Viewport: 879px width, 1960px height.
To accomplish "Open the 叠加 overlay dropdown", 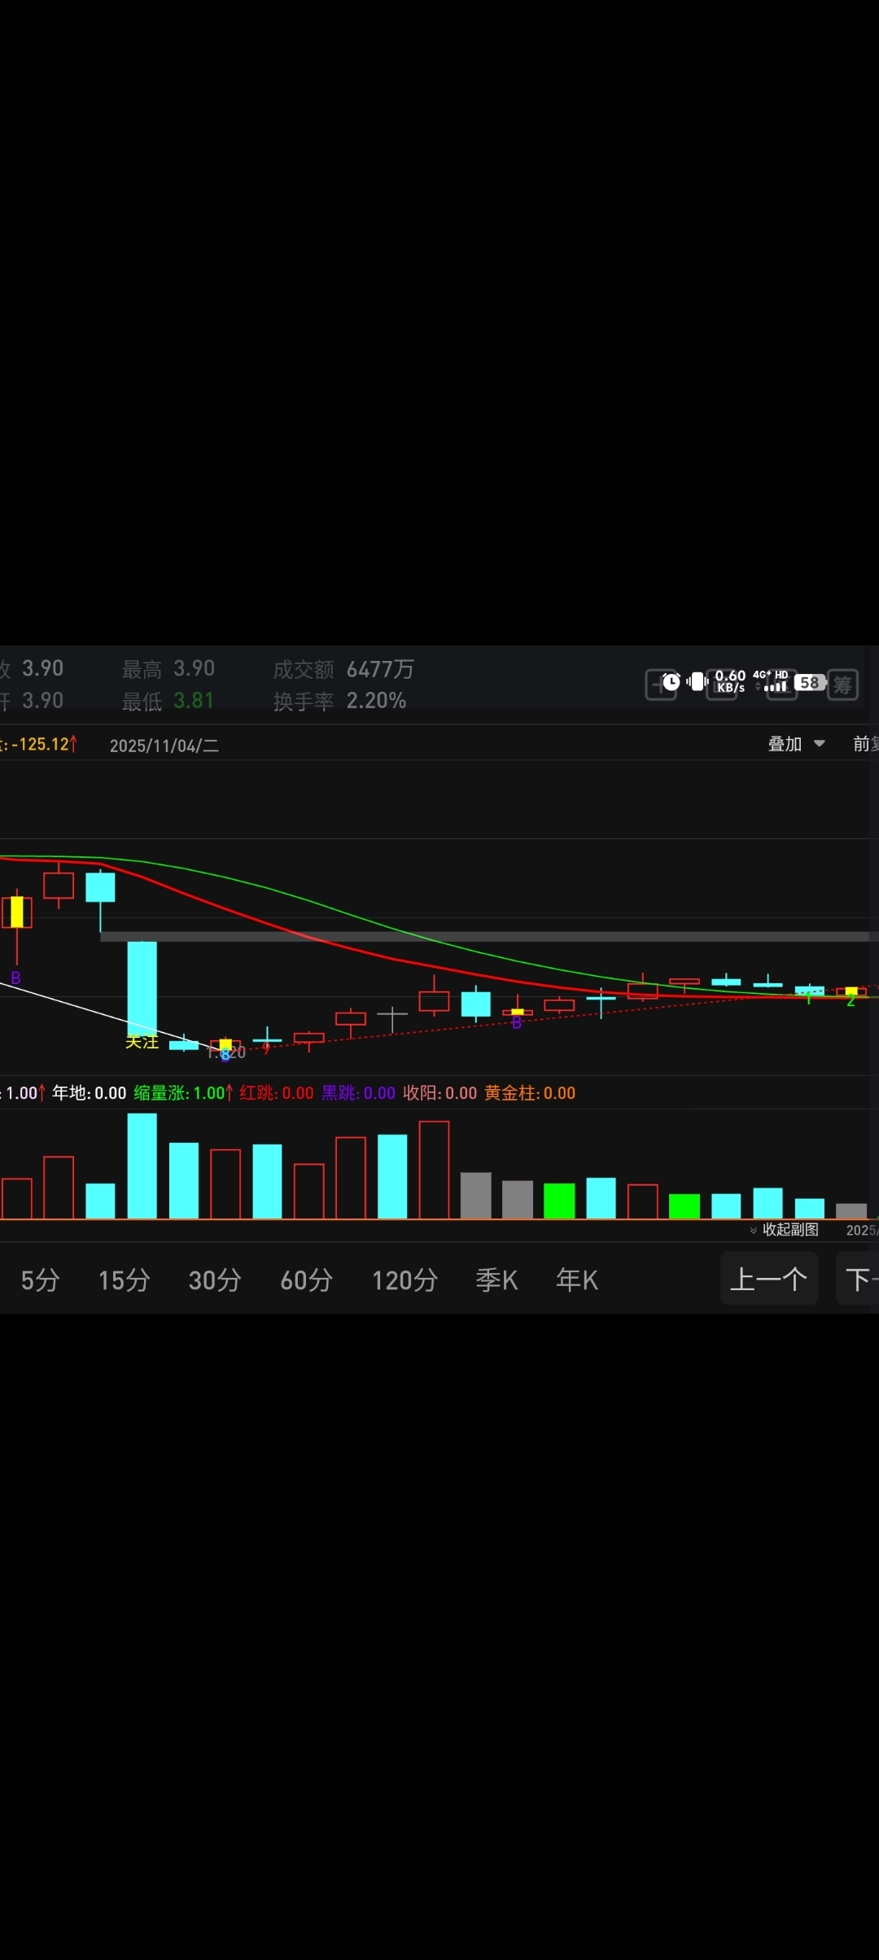I will coord(797,744).
